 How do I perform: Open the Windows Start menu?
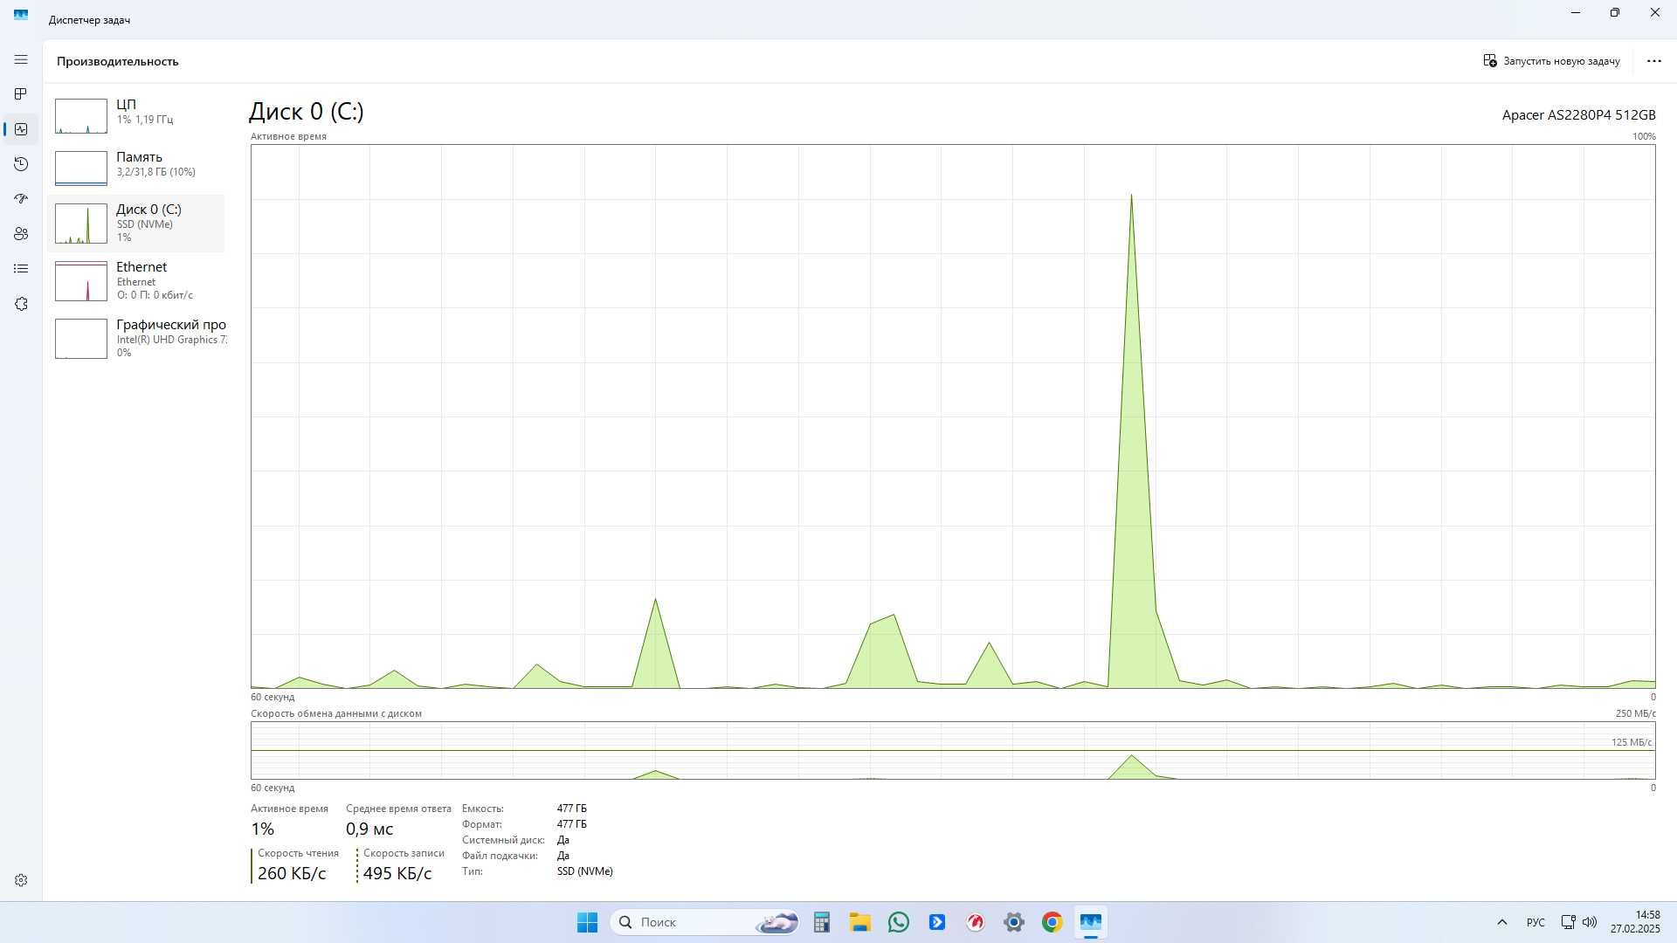tap(587, 922)
